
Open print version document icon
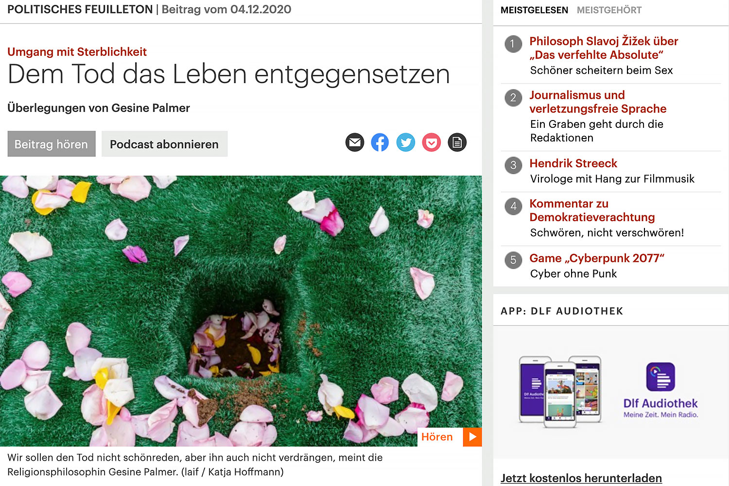[457, 142]
